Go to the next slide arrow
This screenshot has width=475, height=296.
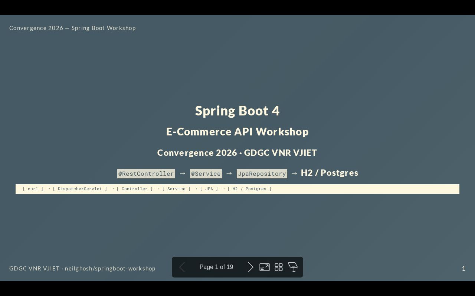pyautogui.click(x=250, y=267)
